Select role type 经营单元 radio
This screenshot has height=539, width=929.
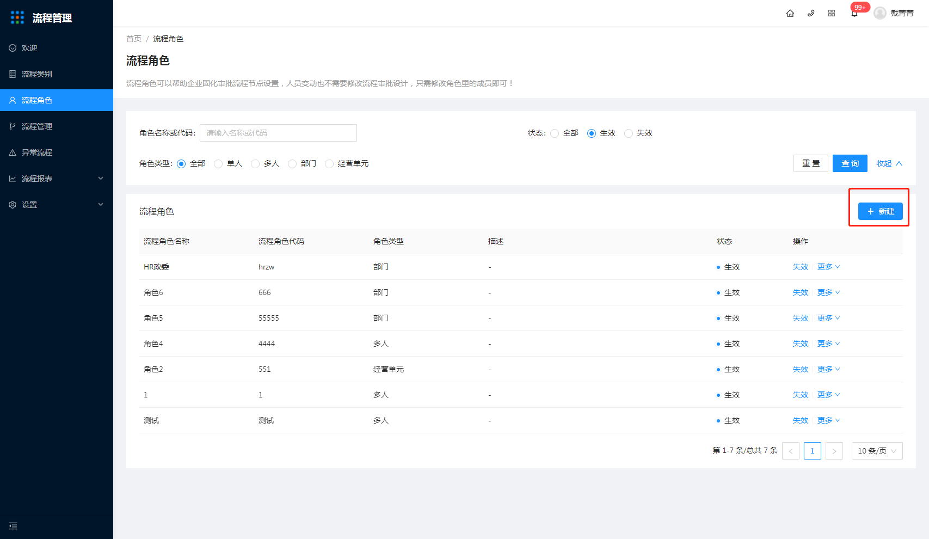[329, 164]
